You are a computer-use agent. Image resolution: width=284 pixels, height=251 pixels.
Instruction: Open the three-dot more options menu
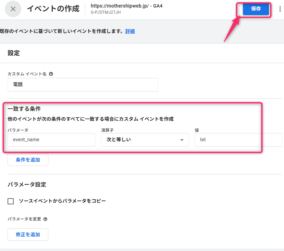click(280, 9)
